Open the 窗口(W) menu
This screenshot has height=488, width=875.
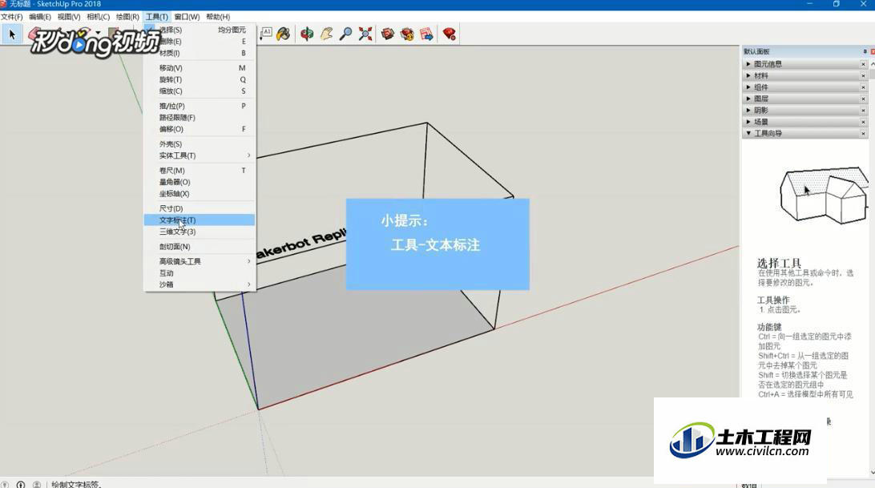(x=187, y=17)
